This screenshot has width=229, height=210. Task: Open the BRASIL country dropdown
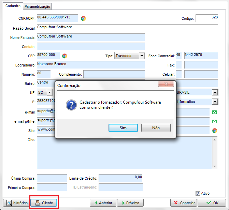[x=215, y=92]
